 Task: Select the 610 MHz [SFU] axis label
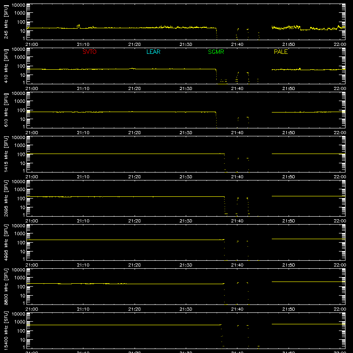6,110
